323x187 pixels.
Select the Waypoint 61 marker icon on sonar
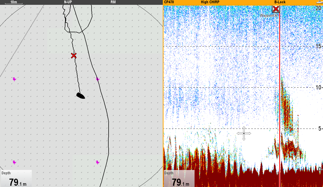276,9
